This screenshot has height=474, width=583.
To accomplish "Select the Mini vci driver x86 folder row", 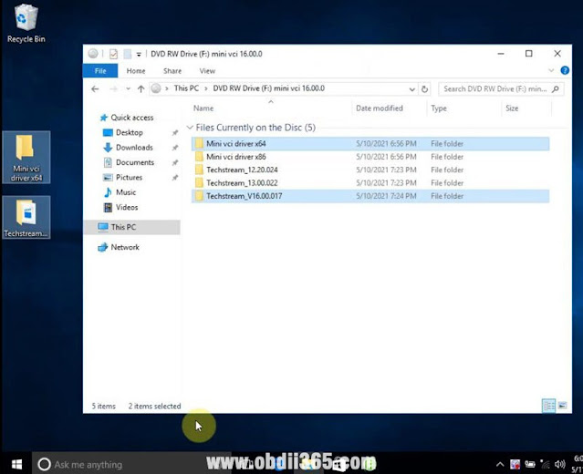I will pyautogui.click(x=370, y=157).
